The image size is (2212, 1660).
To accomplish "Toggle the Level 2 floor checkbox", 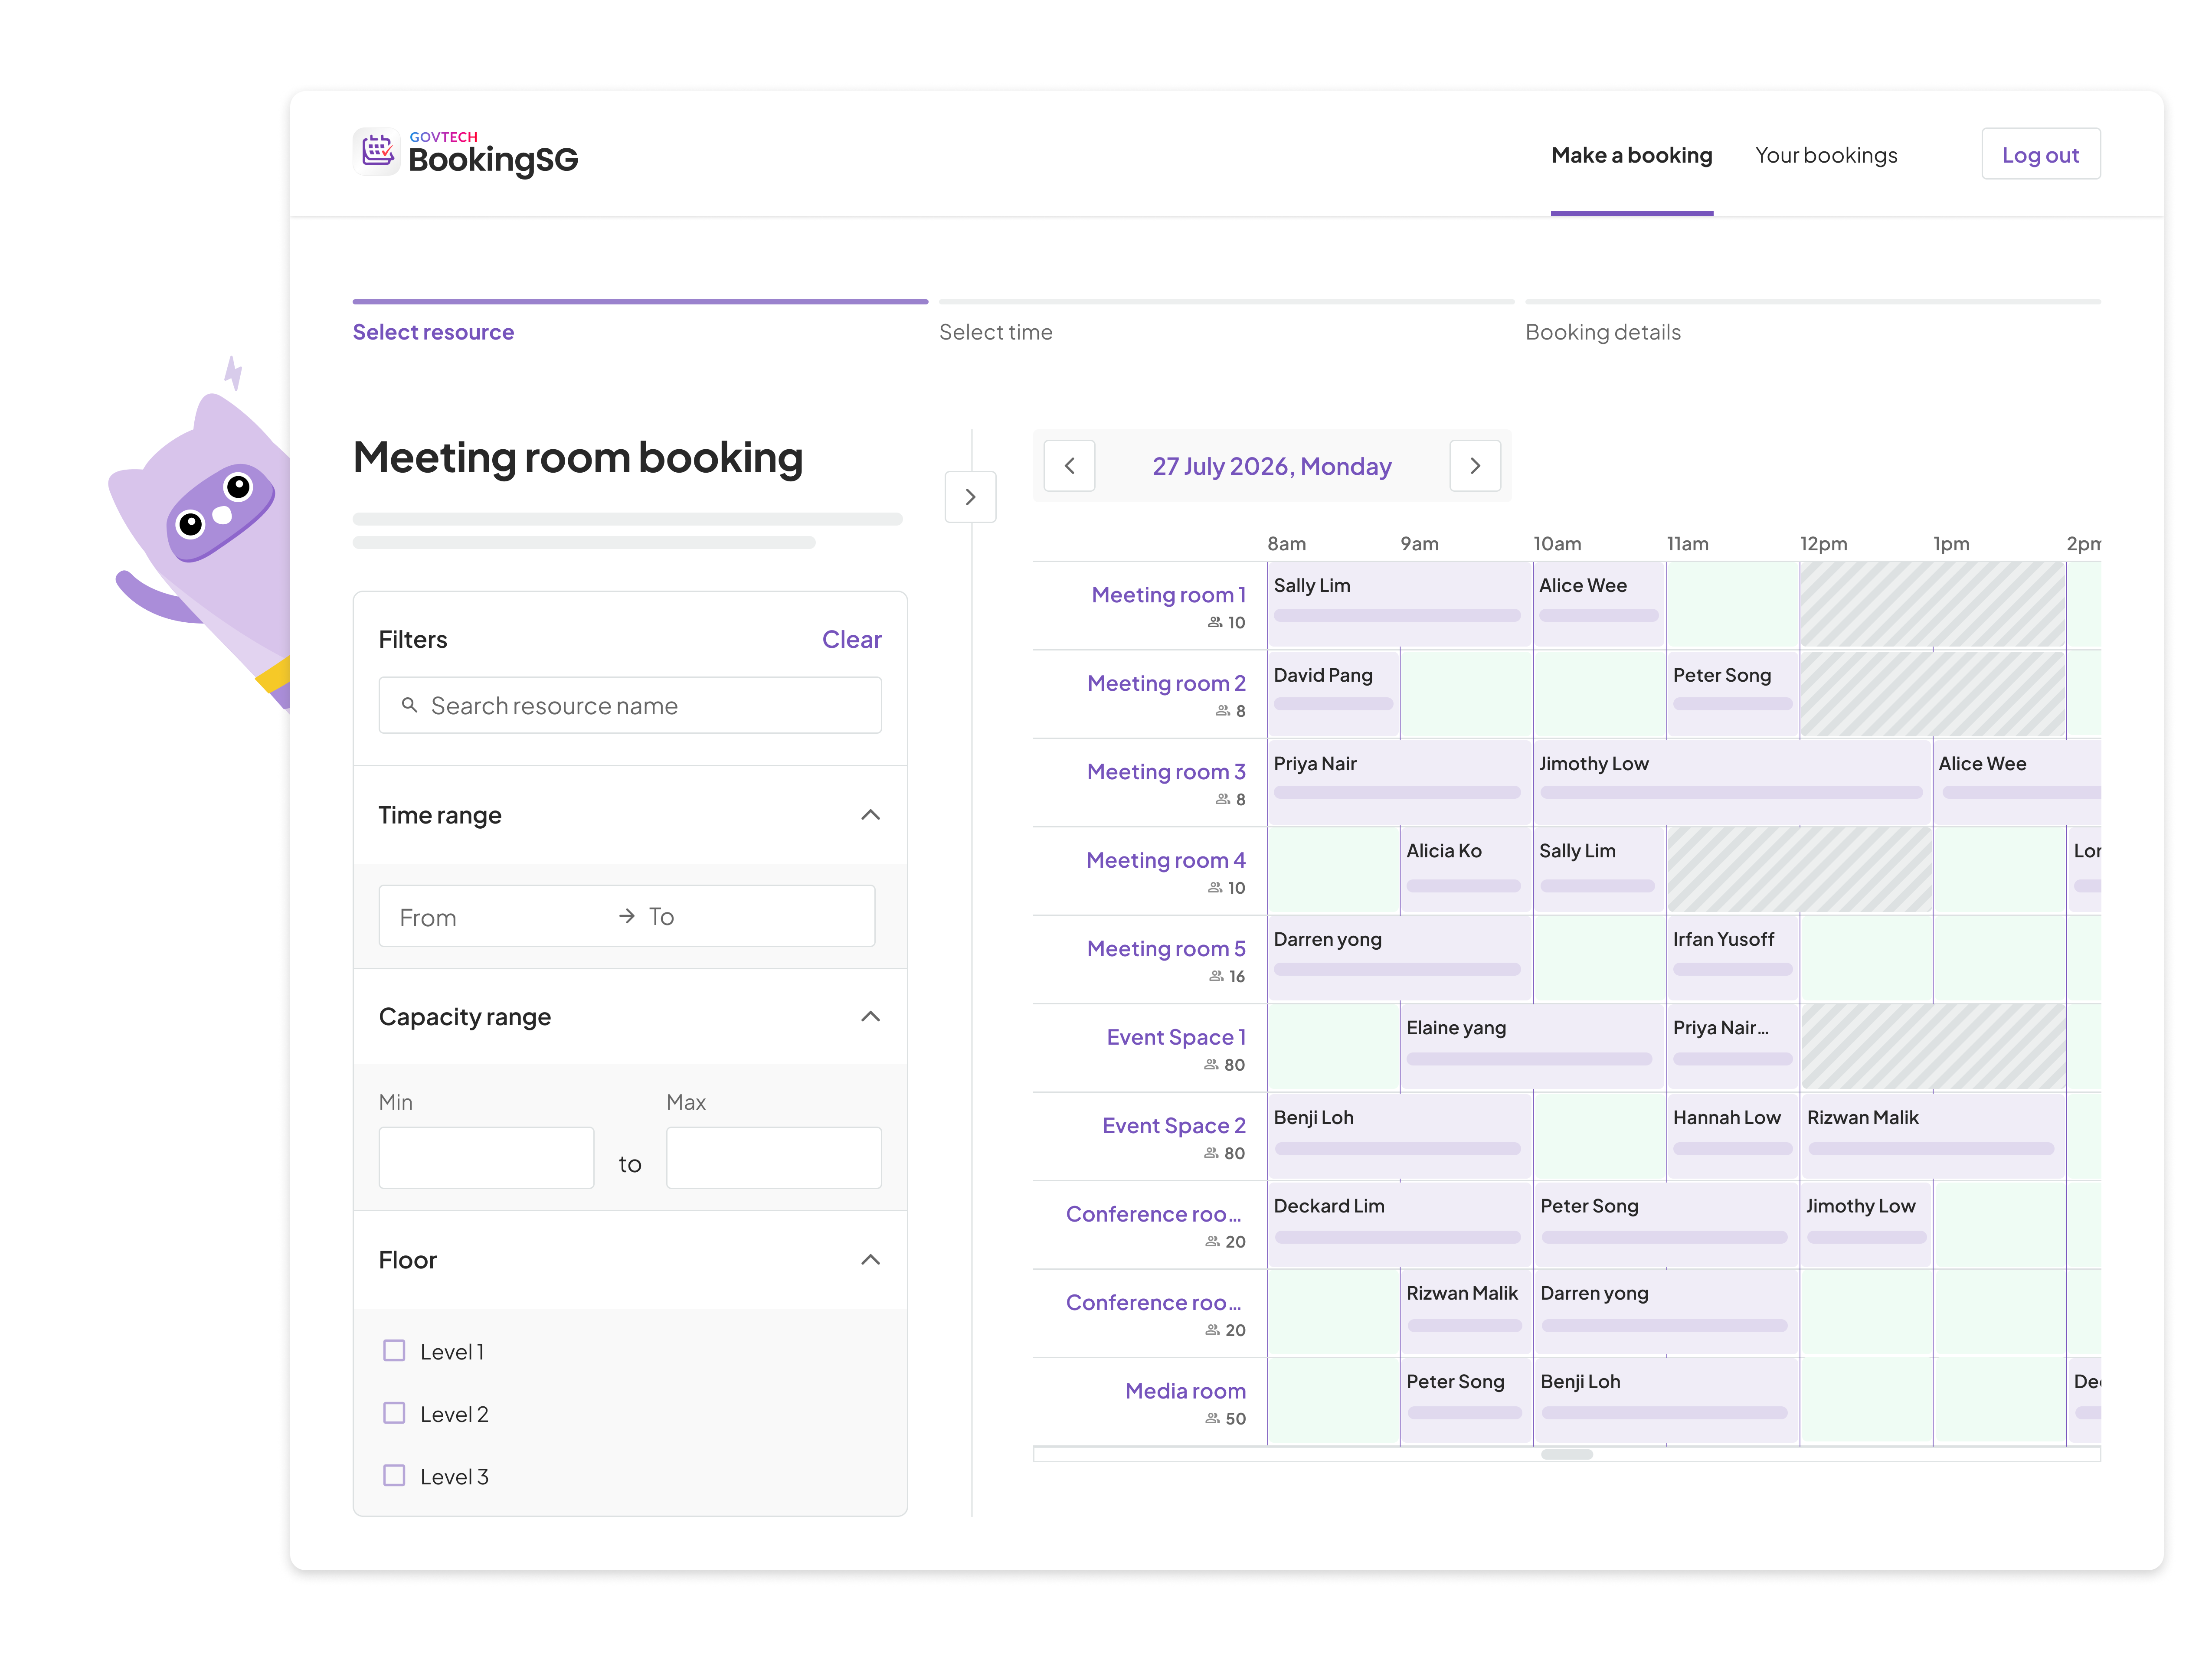I will tap(394, 1413).
